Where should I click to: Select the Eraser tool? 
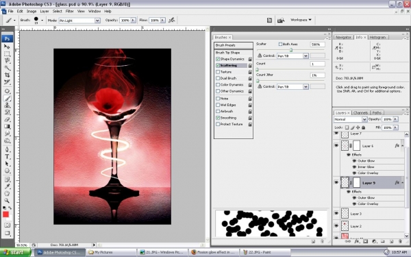pyautogui.click(x=7, y=119)
